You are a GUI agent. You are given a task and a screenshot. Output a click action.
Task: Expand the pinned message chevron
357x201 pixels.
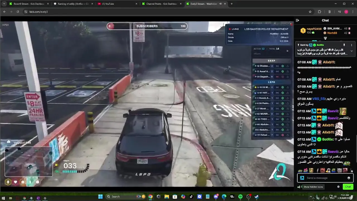(x=351, y=51)
